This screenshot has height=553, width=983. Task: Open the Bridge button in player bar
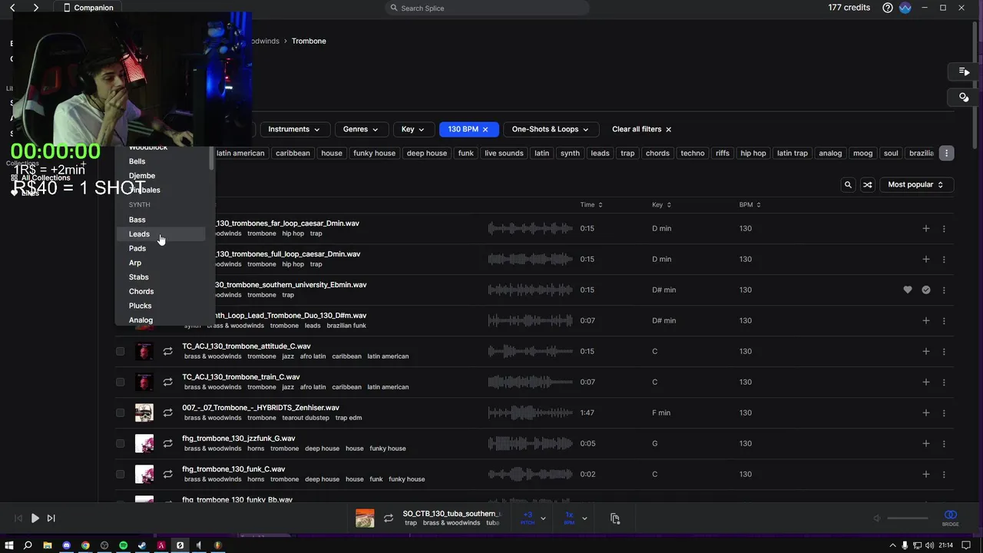pyautogui.click(x=951, y=518)
